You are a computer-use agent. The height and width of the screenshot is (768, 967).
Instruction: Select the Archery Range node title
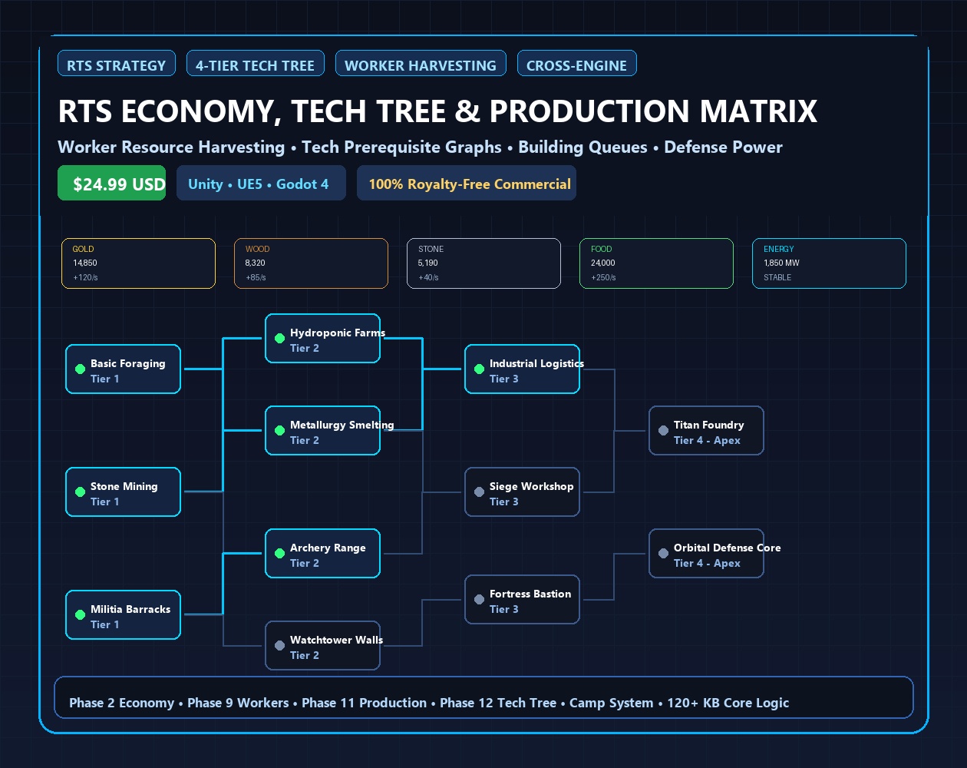pos(328,548)
